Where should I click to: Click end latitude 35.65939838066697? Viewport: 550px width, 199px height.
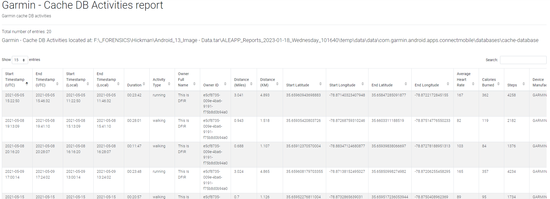point(388,146)
